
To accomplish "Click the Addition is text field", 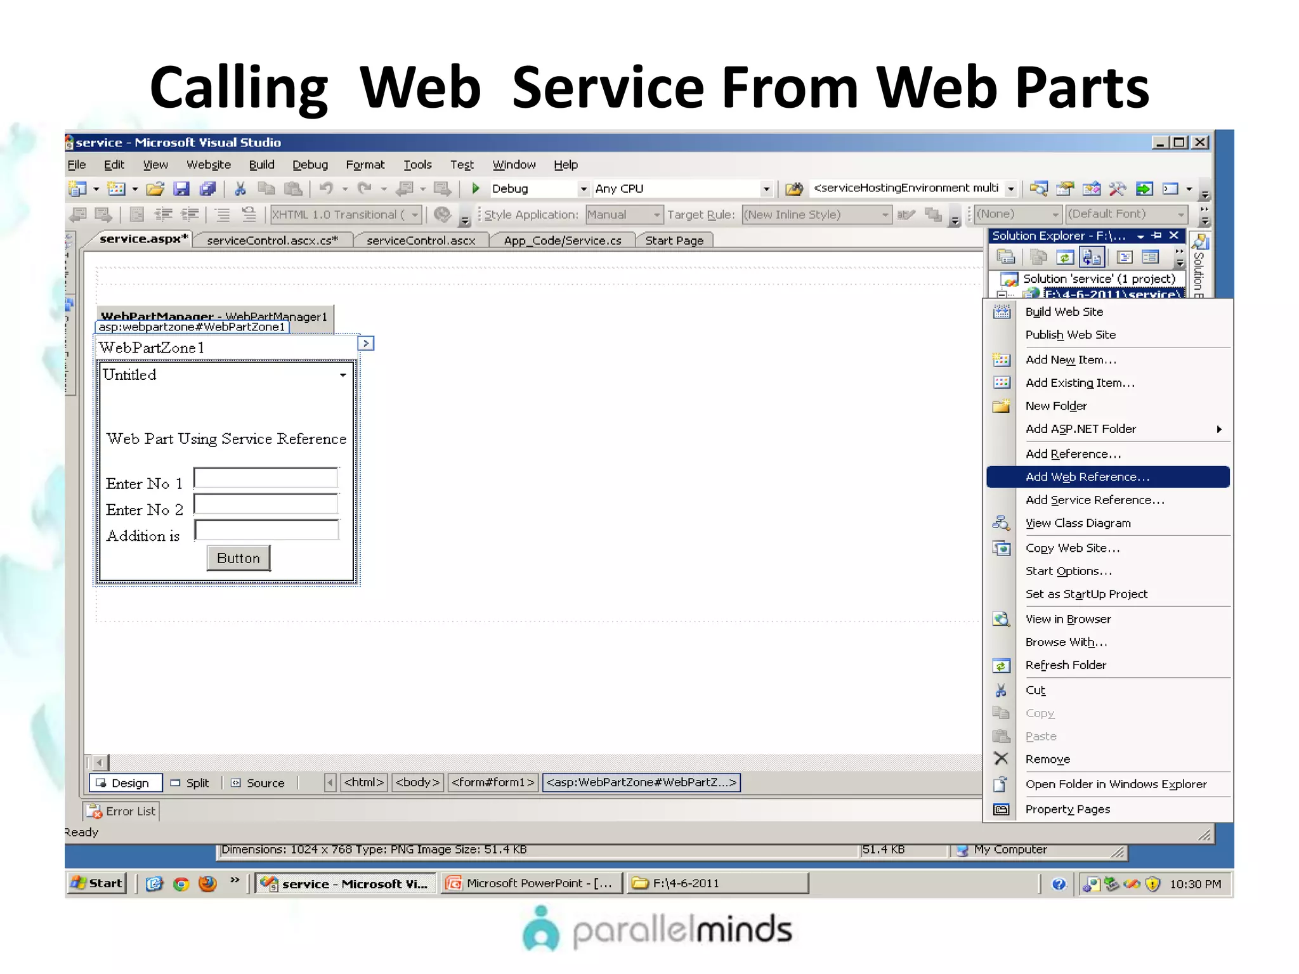I will (266, 530).
